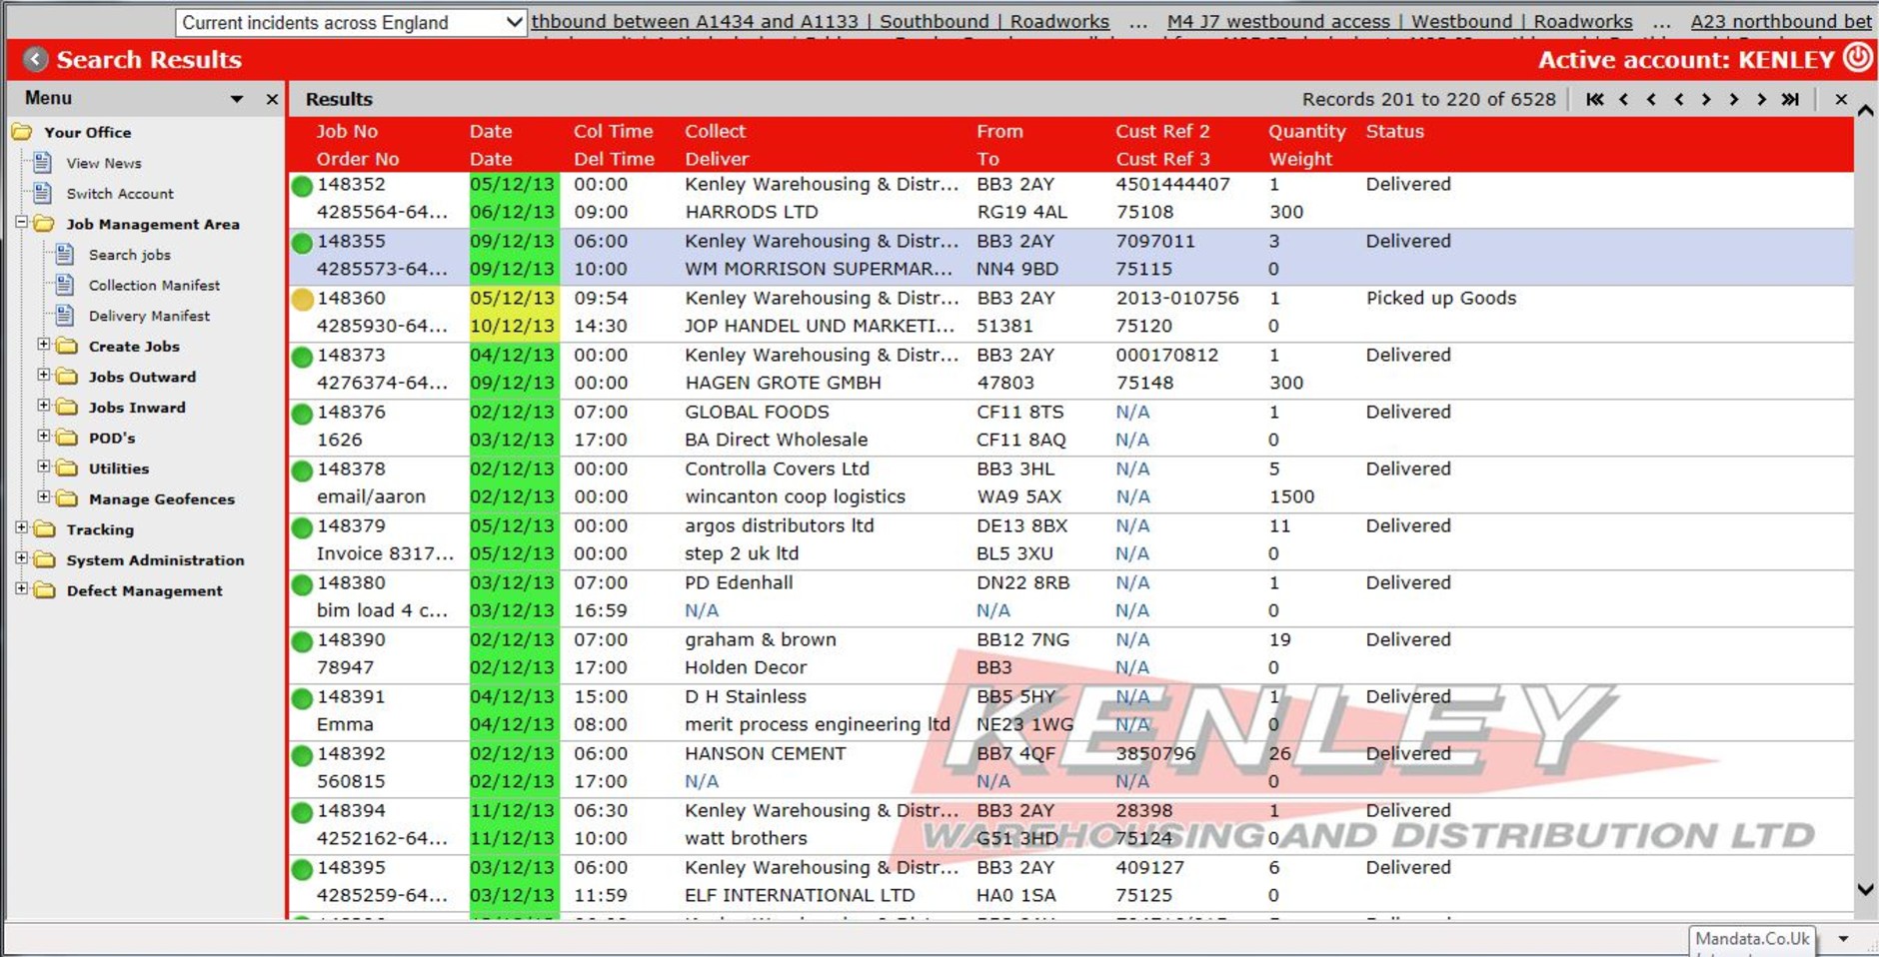Click customer reference 3850796
This screenshot has width=1879, height=957.
[1155, 753]
